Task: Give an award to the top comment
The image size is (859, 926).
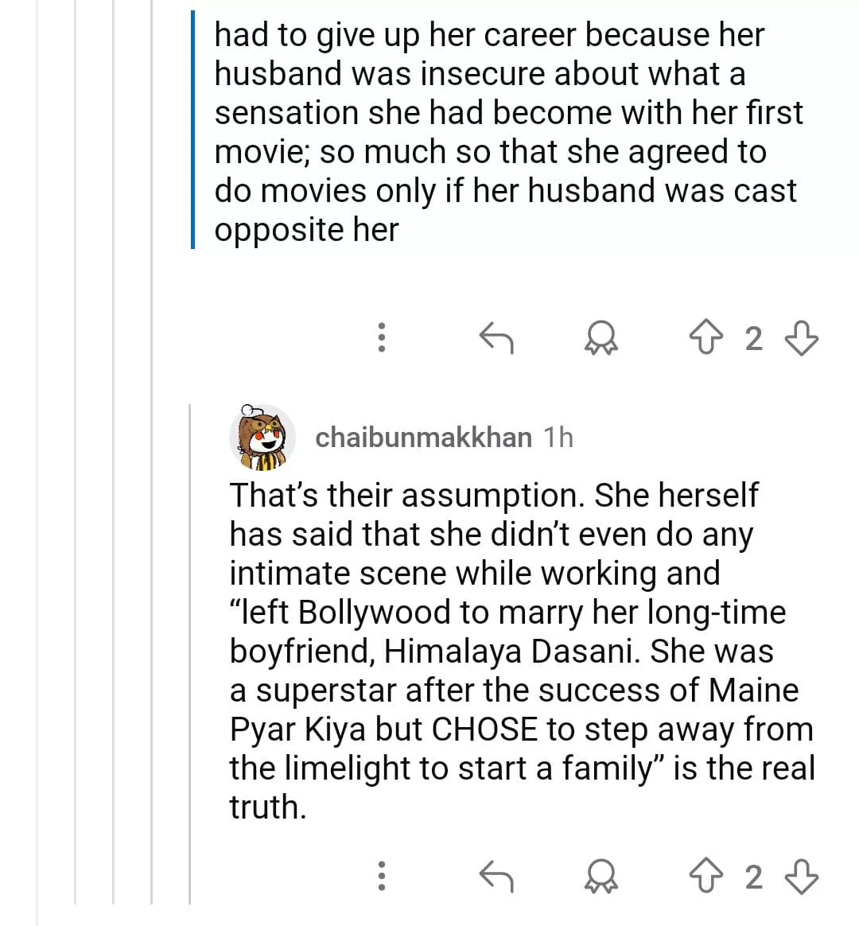Action: [x=601, y=338]
